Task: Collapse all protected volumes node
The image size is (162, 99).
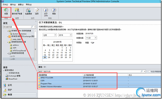Action: point(8,53)
